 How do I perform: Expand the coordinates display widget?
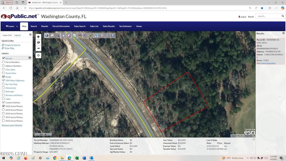click(x=254, y=136)
